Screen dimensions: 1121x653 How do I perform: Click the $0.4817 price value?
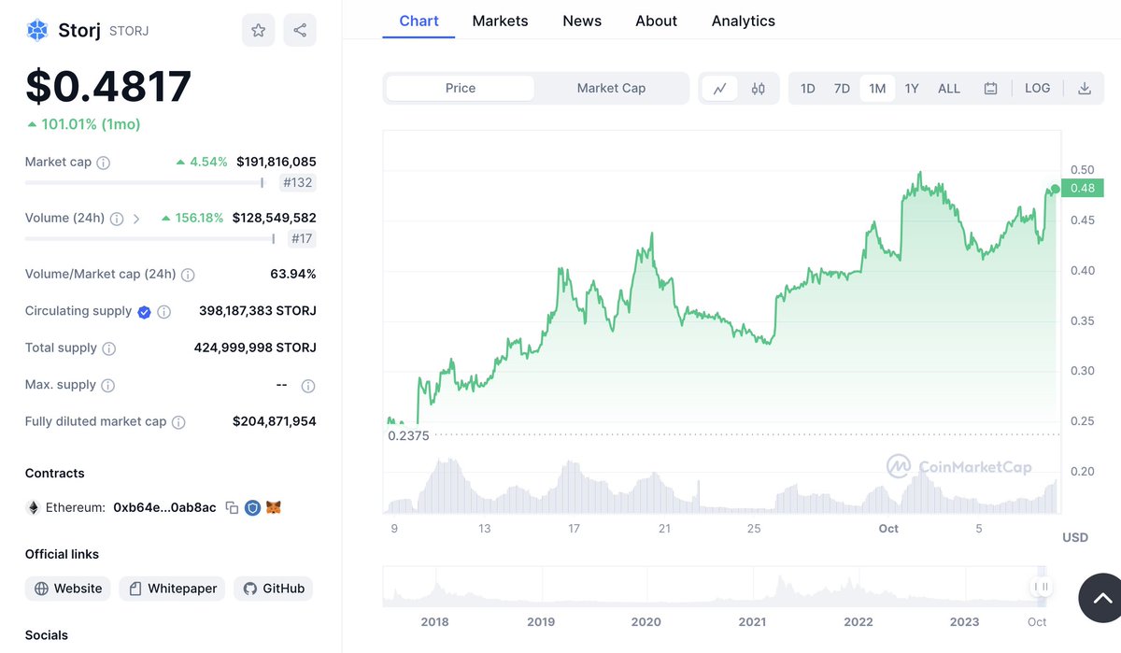108,86
